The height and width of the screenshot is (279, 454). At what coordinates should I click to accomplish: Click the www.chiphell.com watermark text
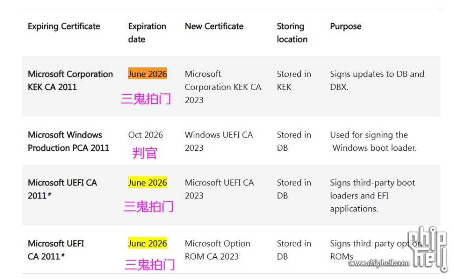point(379,263)
